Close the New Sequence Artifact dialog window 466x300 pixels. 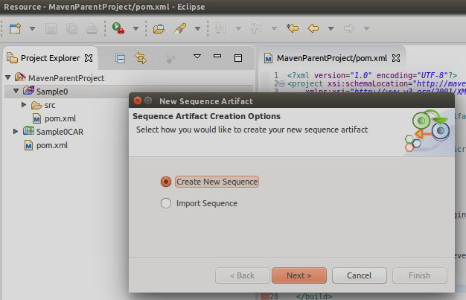(x=135, y=100)
